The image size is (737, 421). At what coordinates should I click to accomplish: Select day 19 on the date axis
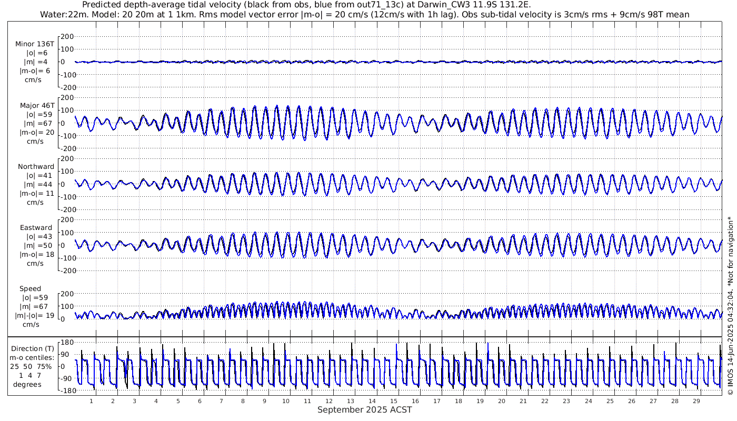coord(480,401)
